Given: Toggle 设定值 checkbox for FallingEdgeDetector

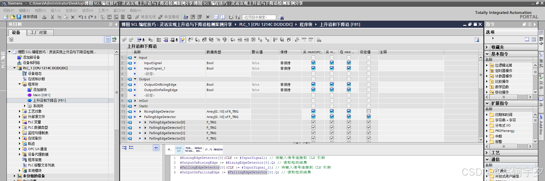Looking at the screenshot, I should [369, 117].
